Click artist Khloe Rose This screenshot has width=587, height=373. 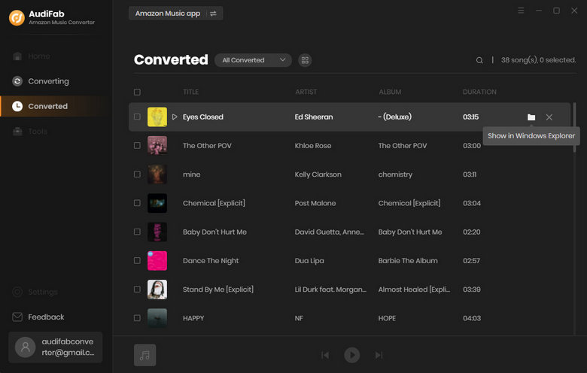coord(313,146)
